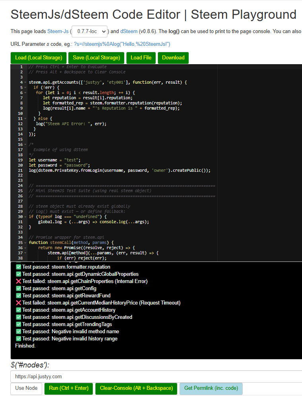
Task: Click the red X beside getCurrentMedianHistoryPrice
Action: click(18, 303)
